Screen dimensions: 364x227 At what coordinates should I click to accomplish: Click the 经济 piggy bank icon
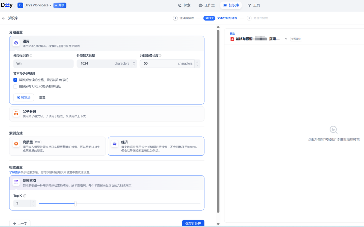[115, 144]
